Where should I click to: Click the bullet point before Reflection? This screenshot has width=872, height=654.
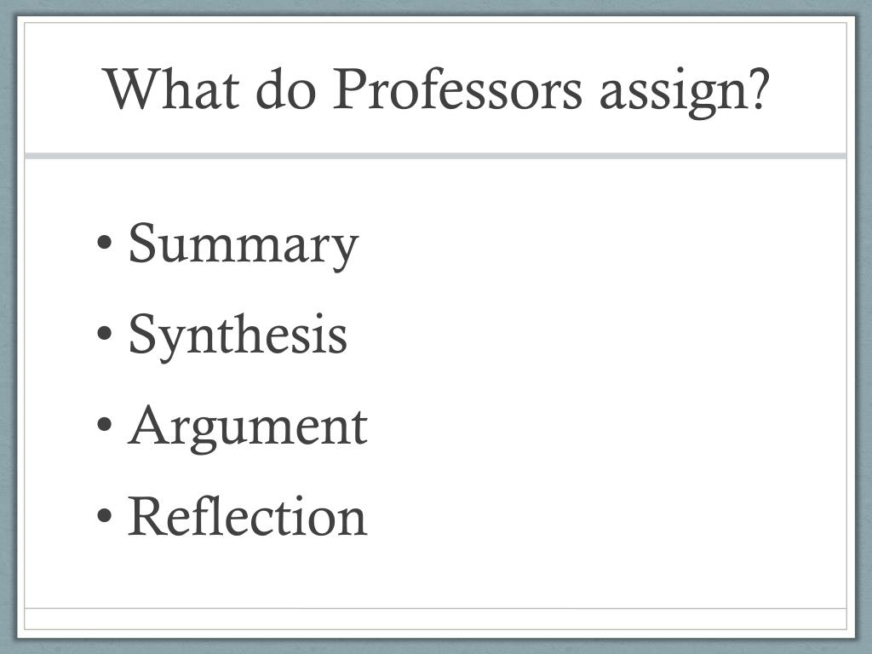[105, 515]
